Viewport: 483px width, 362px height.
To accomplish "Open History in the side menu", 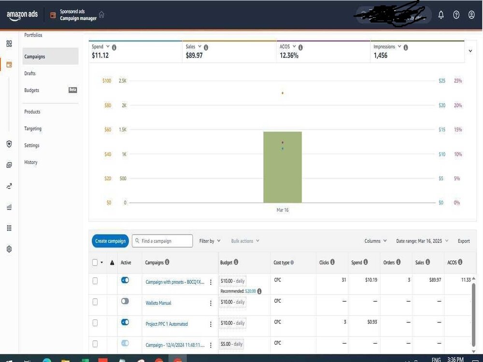I will (x=31, y=162).
